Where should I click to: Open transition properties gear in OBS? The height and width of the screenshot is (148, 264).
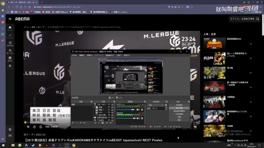tap(166, 105)
